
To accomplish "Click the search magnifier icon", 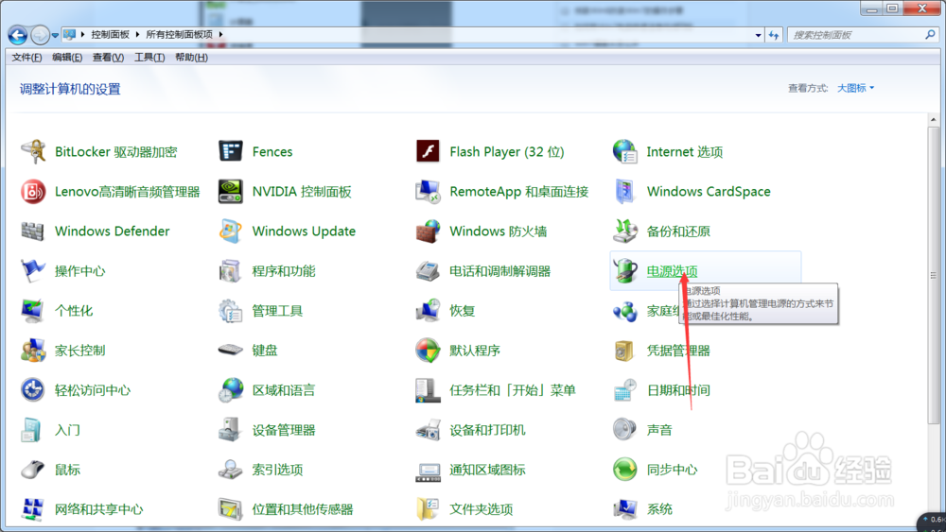I will [x=930, y=35].
